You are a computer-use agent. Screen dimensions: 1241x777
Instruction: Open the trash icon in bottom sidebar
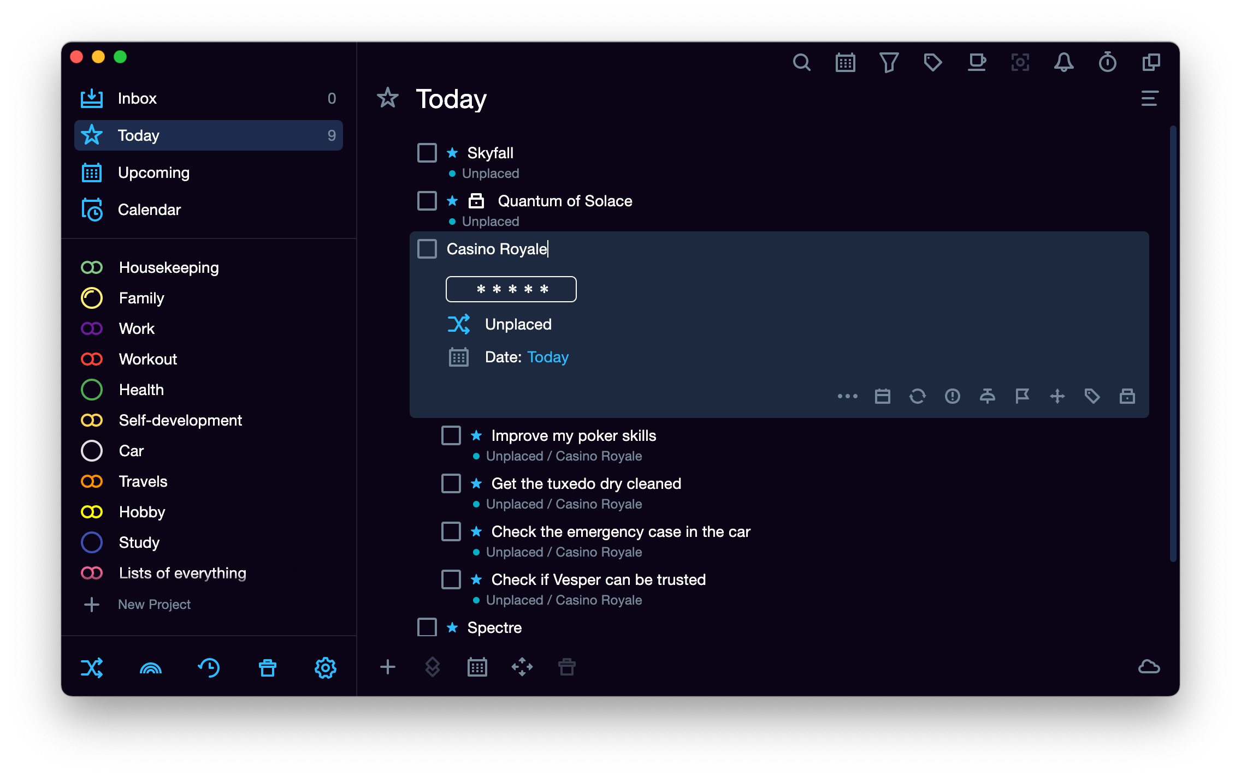pos(267,668)
